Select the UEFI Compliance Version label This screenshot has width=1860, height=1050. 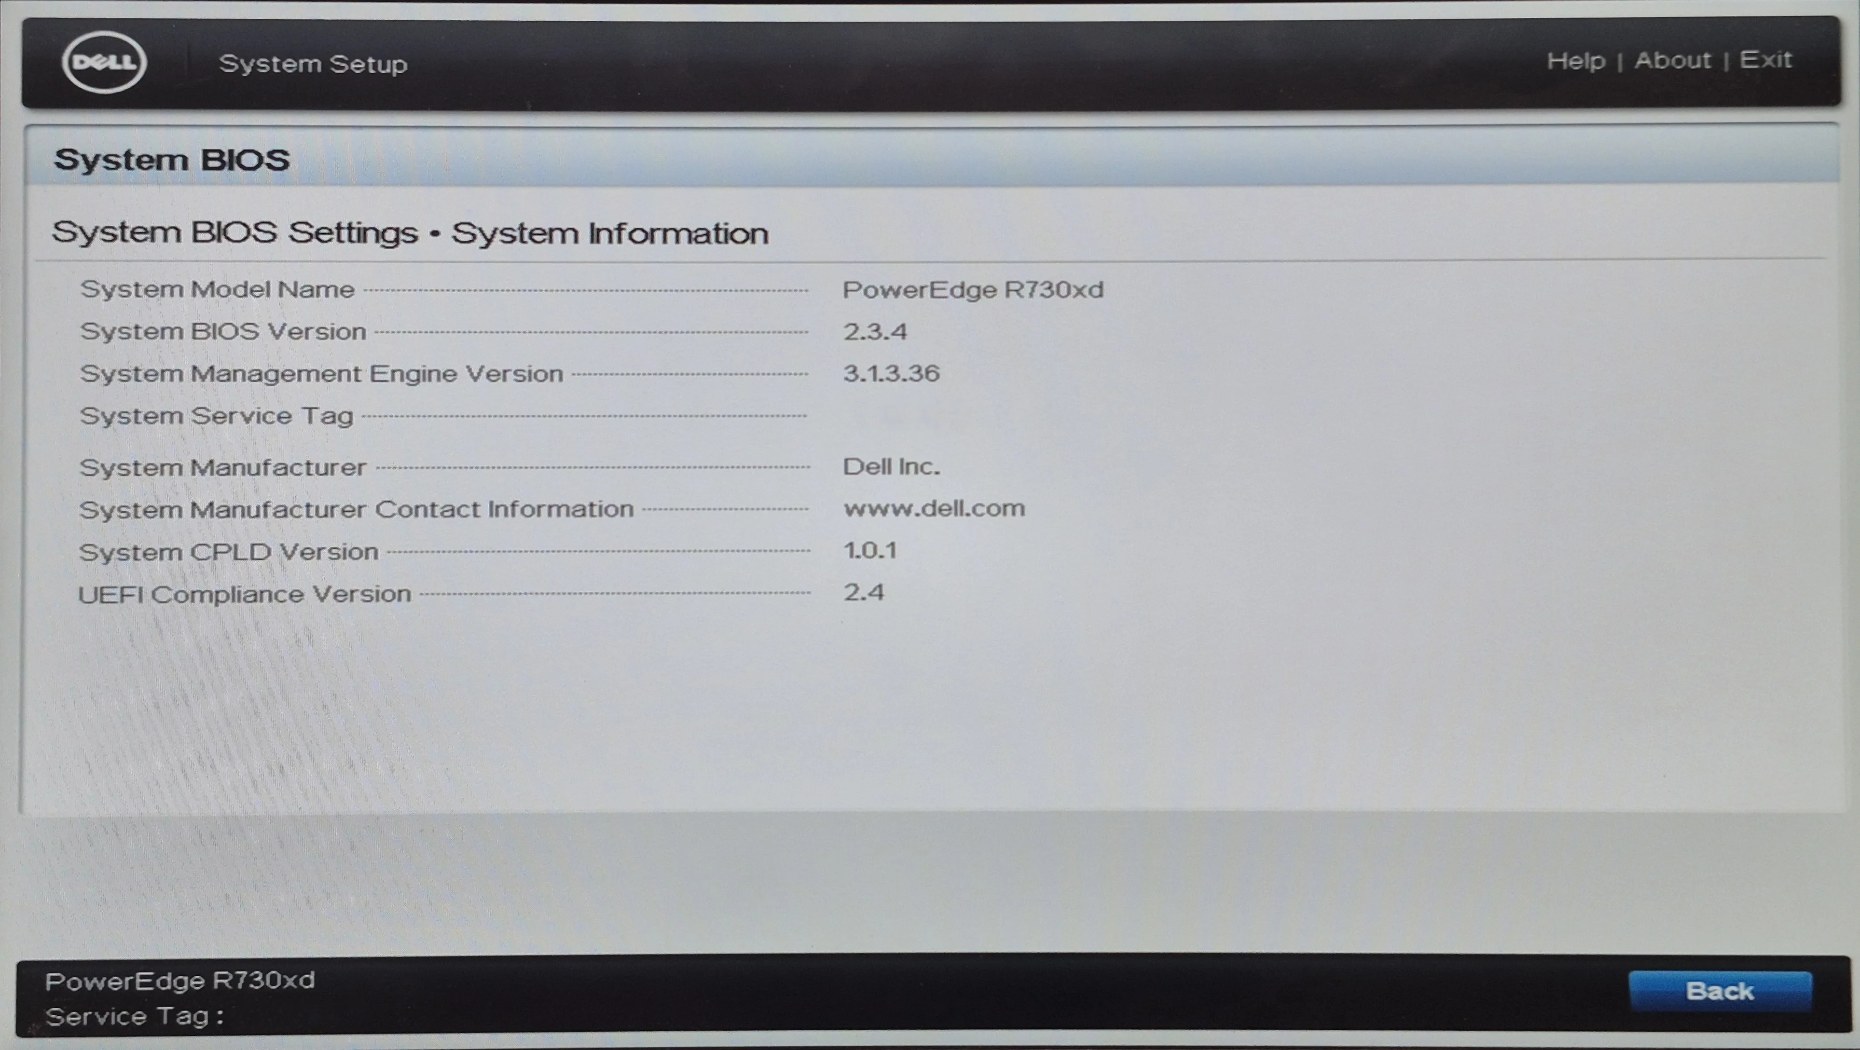(245, 594)
